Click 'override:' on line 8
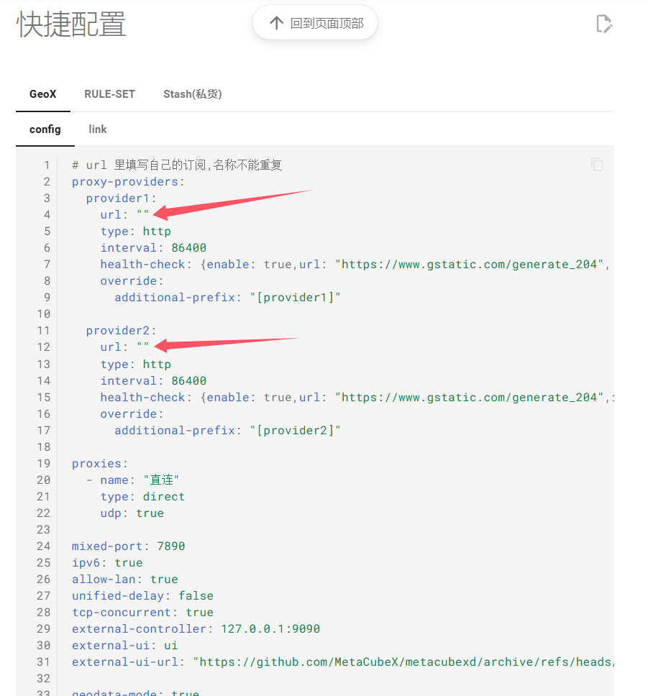 (132, 281)
